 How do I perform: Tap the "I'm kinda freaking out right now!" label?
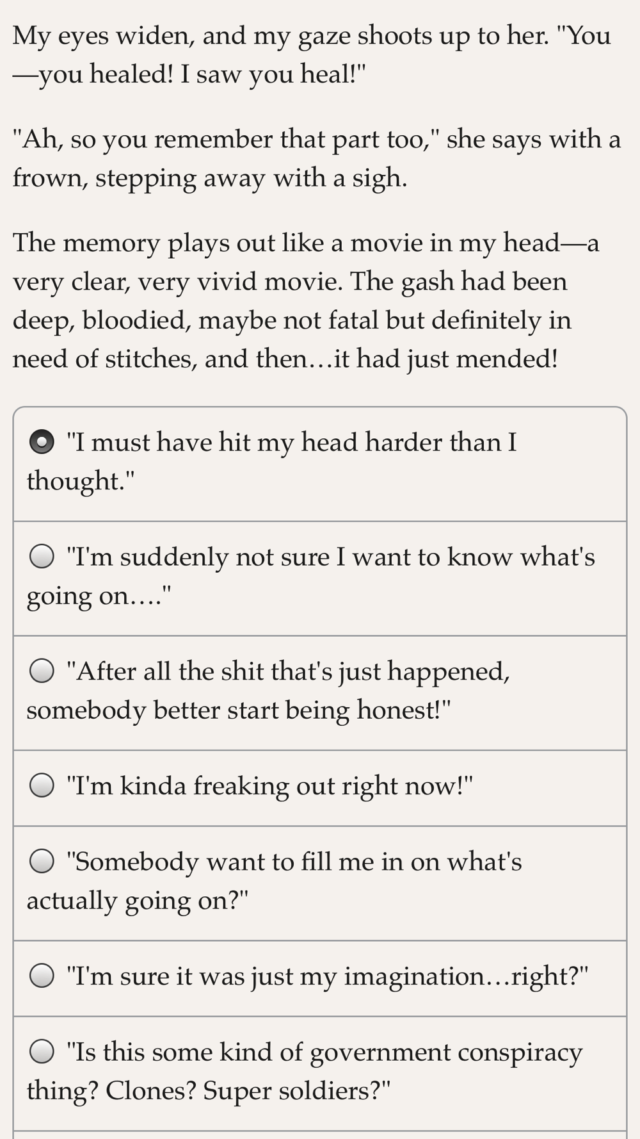[269, 786]
